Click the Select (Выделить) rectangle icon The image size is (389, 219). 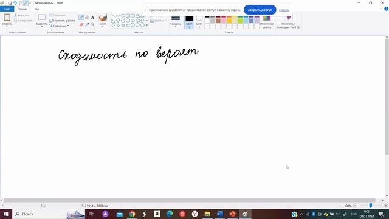pos(42,17)
